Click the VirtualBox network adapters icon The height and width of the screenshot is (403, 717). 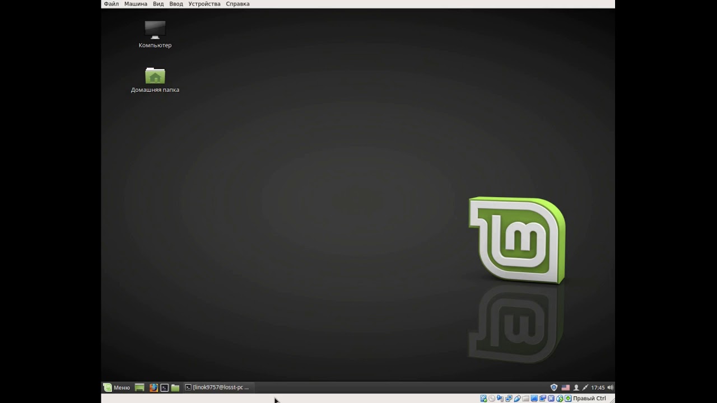[509, 399]
